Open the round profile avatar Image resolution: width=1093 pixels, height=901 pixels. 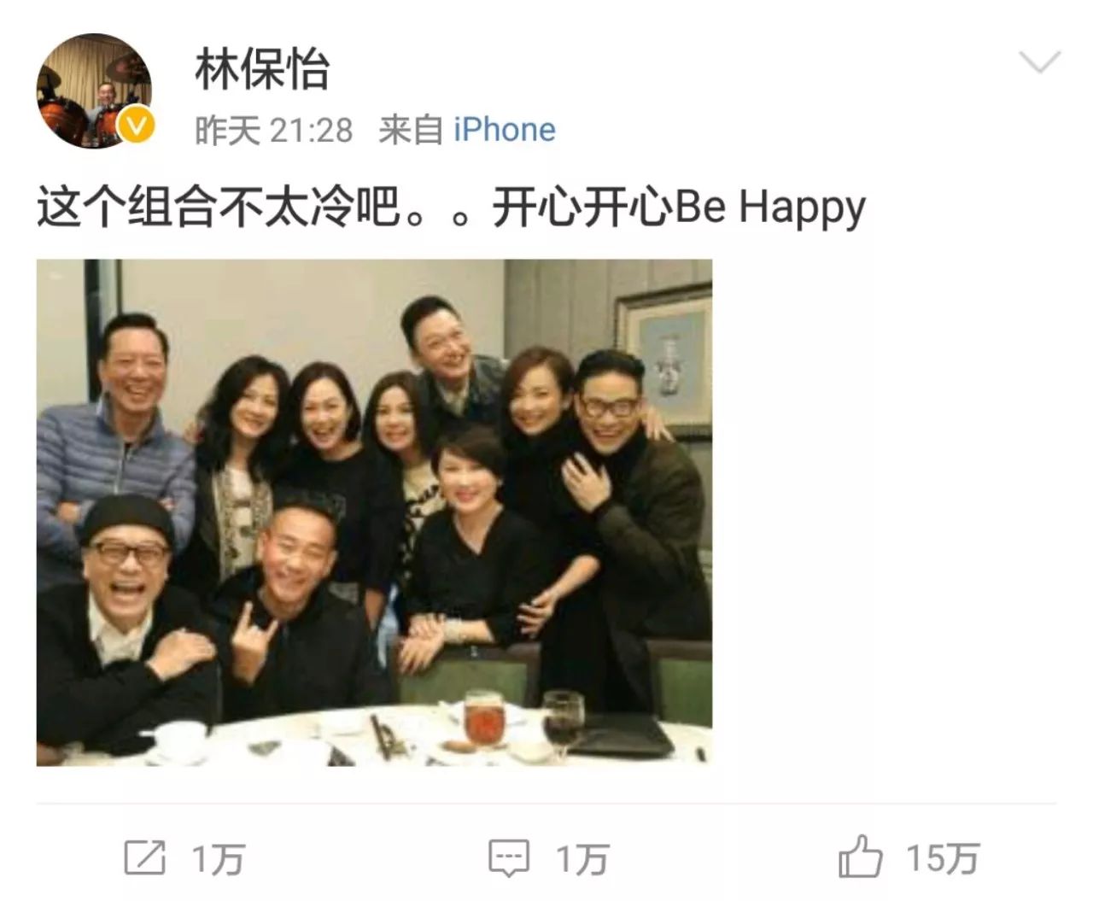(x=94, y=91)
